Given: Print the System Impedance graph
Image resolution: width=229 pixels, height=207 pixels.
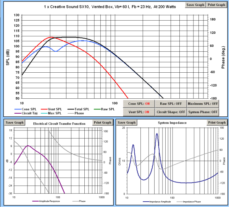Looking at the screenshot, I should (x=217, y=122).
